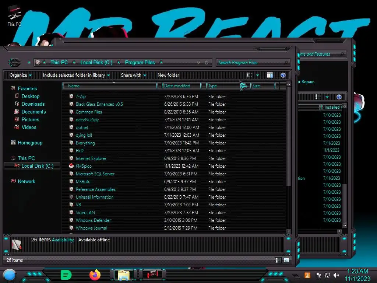Select the Common Files folder icon
This screenshot has height=283, width=377.
click(x=71, y=112)
